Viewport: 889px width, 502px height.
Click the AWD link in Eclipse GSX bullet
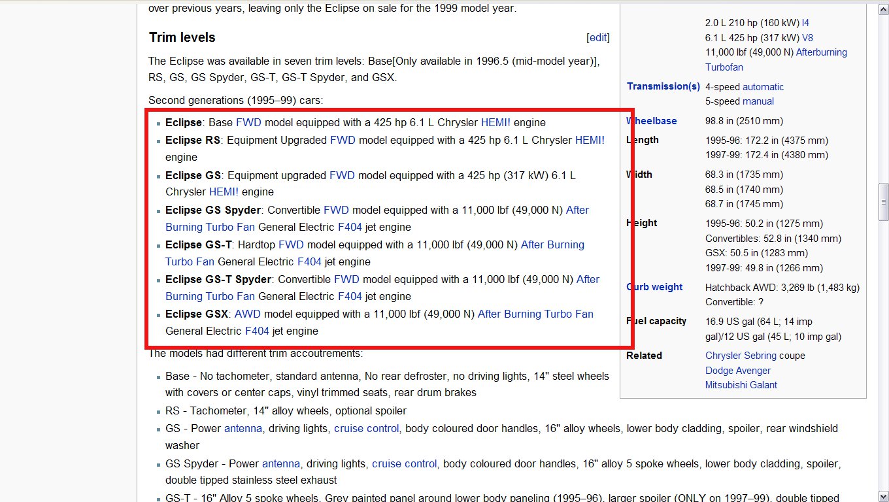pyautogui.click(x=248, y=314)
